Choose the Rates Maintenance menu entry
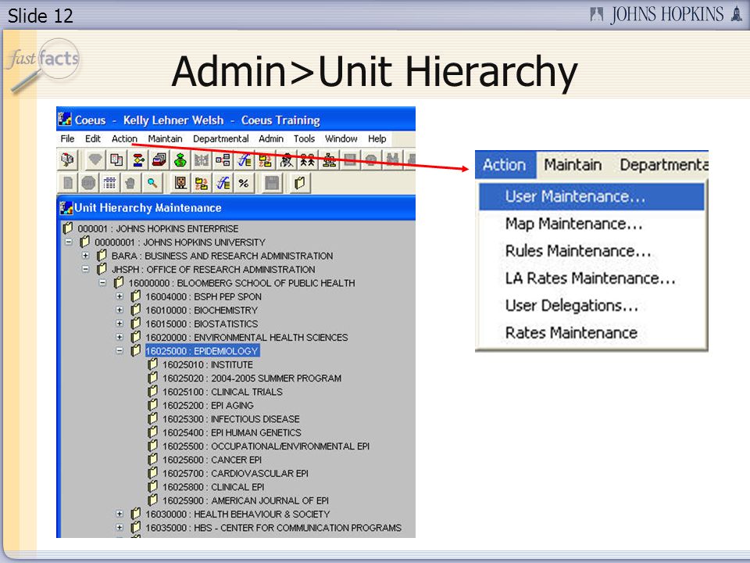The width and height of the screenshot is (750, 563). [591, 333]
